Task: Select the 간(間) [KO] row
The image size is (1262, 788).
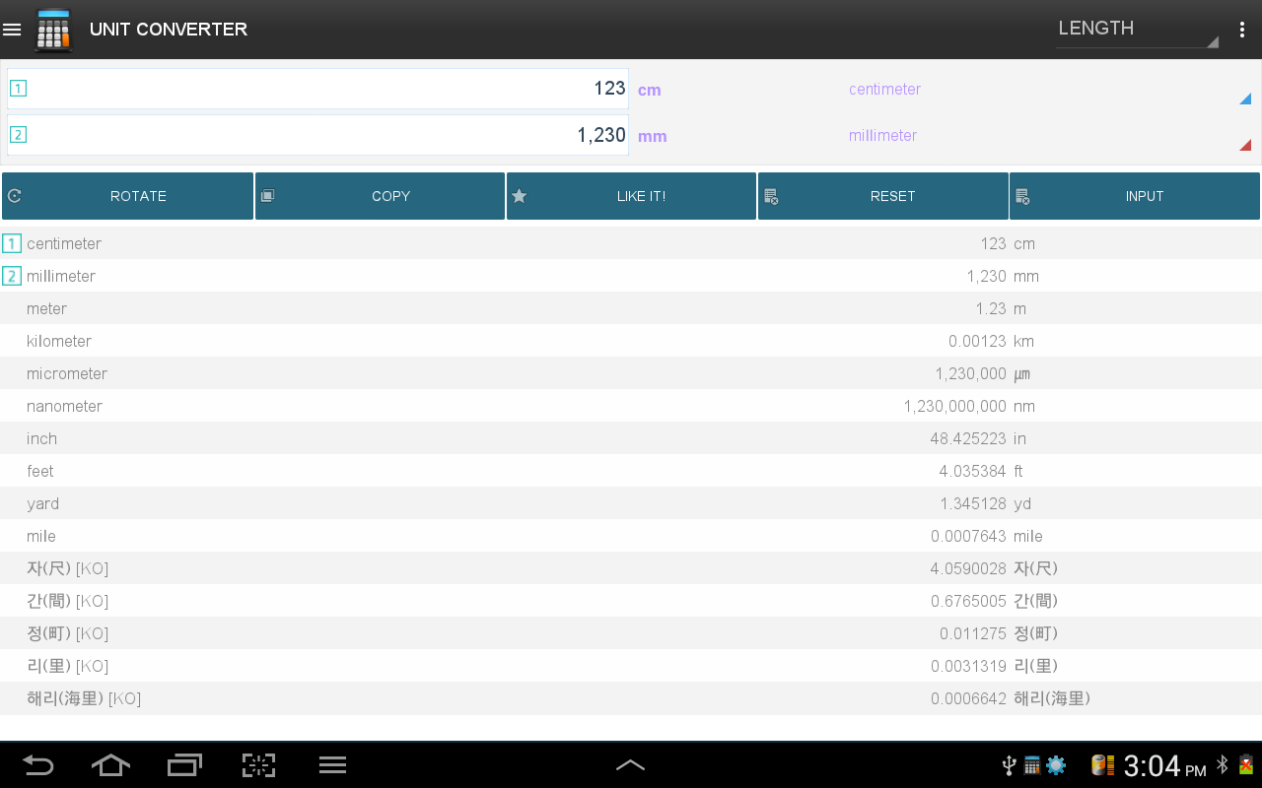Action: (x=631, y=601)
